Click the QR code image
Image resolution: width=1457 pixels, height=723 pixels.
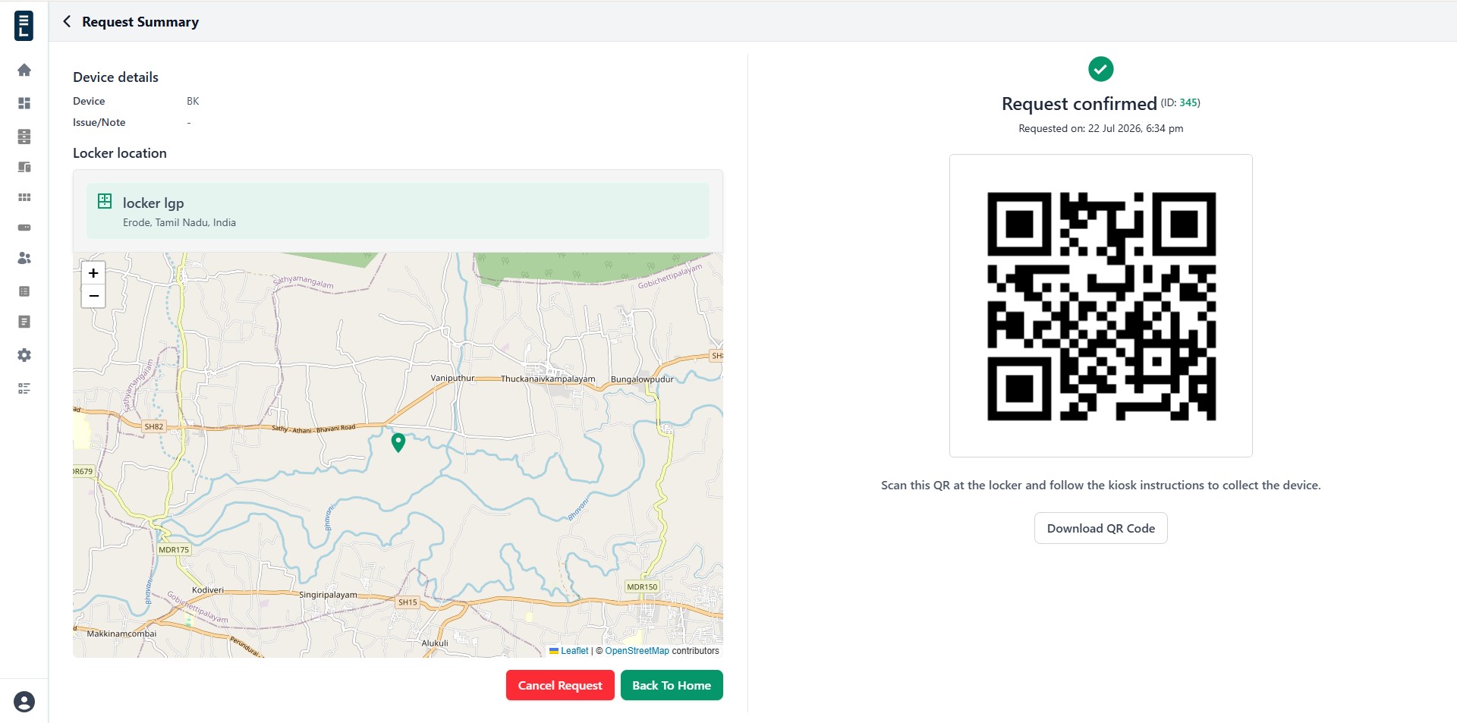click(x=1101, y=306)
